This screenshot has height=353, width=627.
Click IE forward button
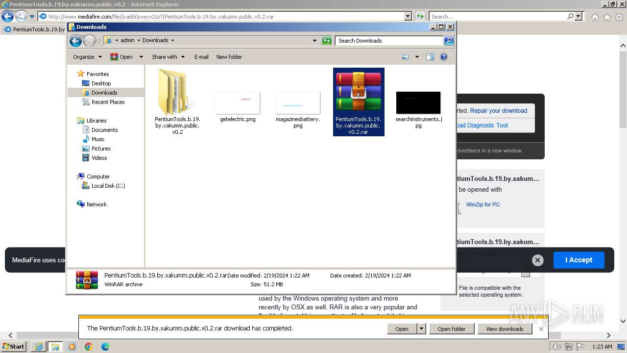[x=21, y=16]
